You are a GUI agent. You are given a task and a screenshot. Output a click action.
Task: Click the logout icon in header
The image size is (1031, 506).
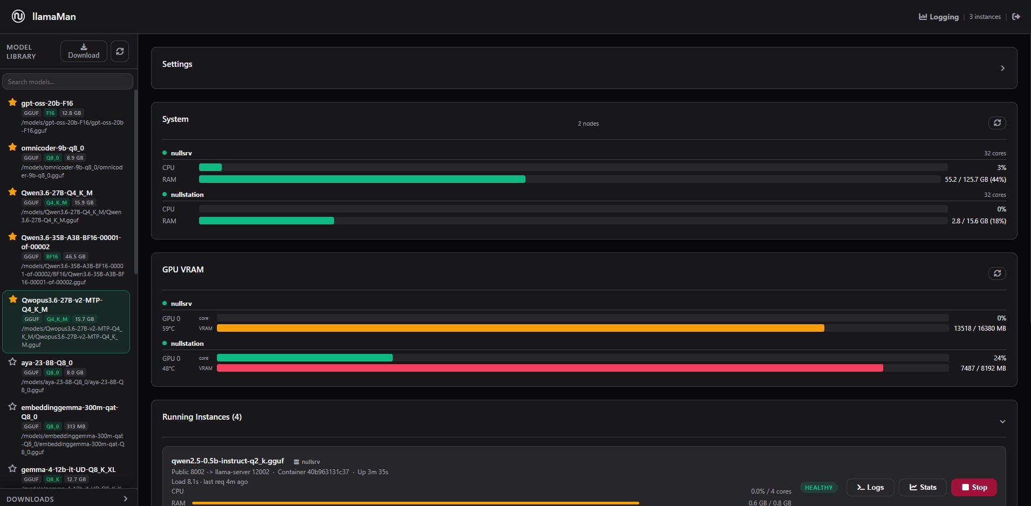tap(1016, 17)
